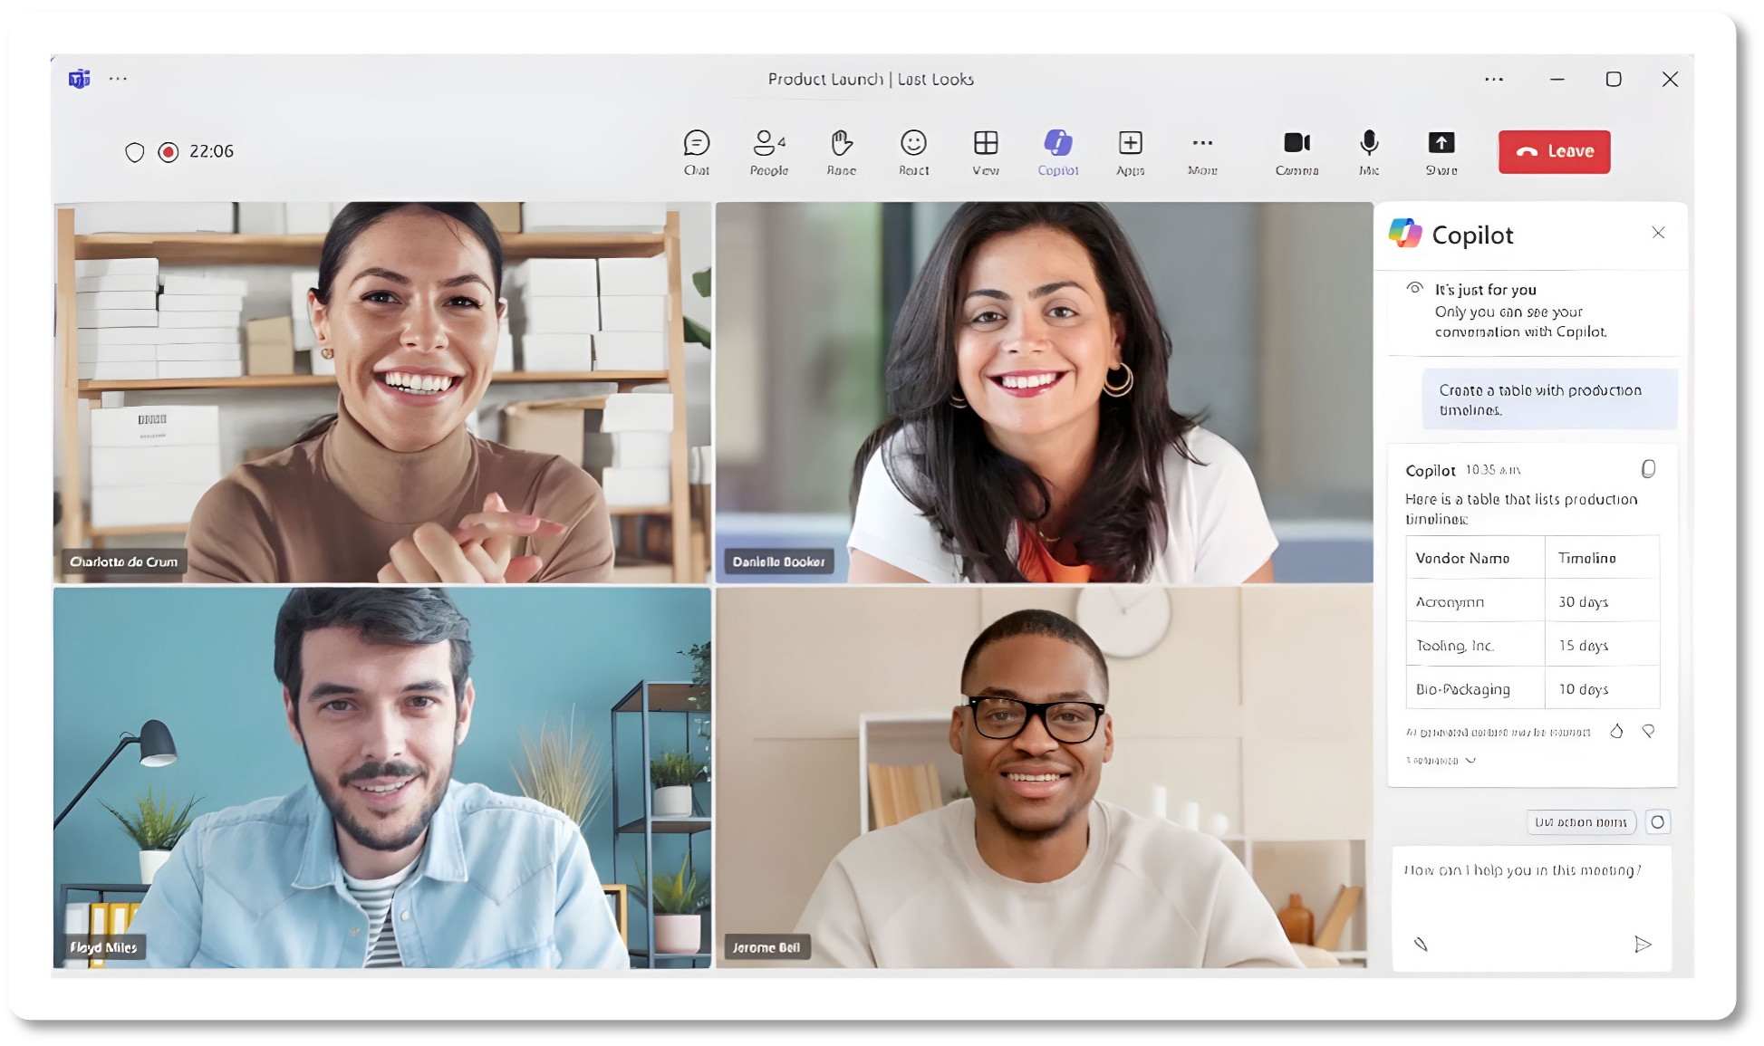Click the list action items suggestion
The width and height of the screenshot is (1764, 1046).
tap(1580, 822)
